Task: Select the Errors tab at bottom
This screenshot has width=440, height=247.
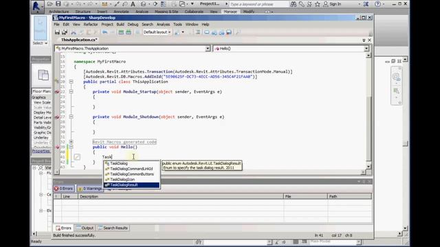Action: (64, 228)
